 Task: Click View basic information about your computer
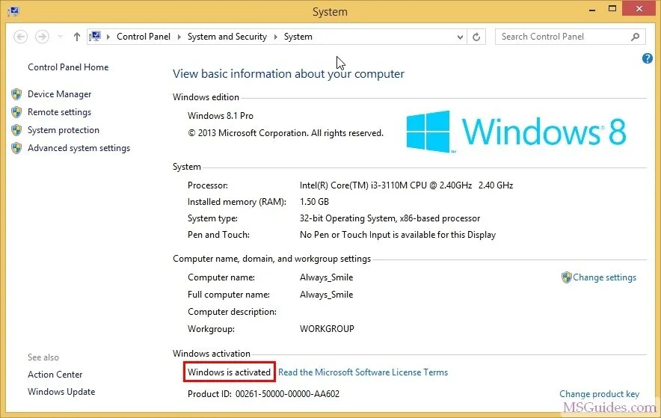(289, 74)
